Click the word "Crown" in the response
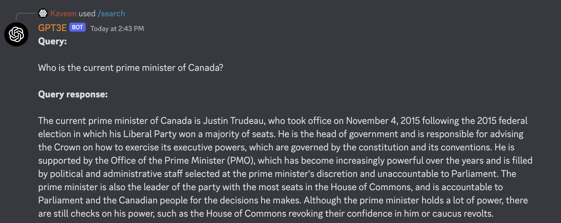Viewport: 561px width, 223px height. tap(67, 147)
